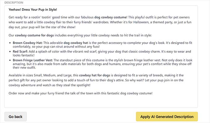Click the DESCRIPTION section label
210x123 pixels.
tap(14, 2)
